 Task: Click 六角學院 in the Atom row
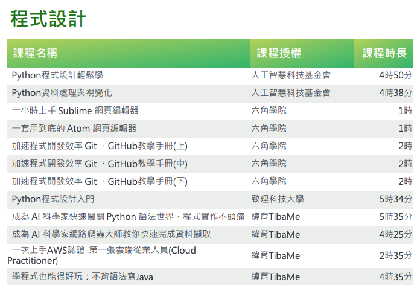(x=269, y=129)
